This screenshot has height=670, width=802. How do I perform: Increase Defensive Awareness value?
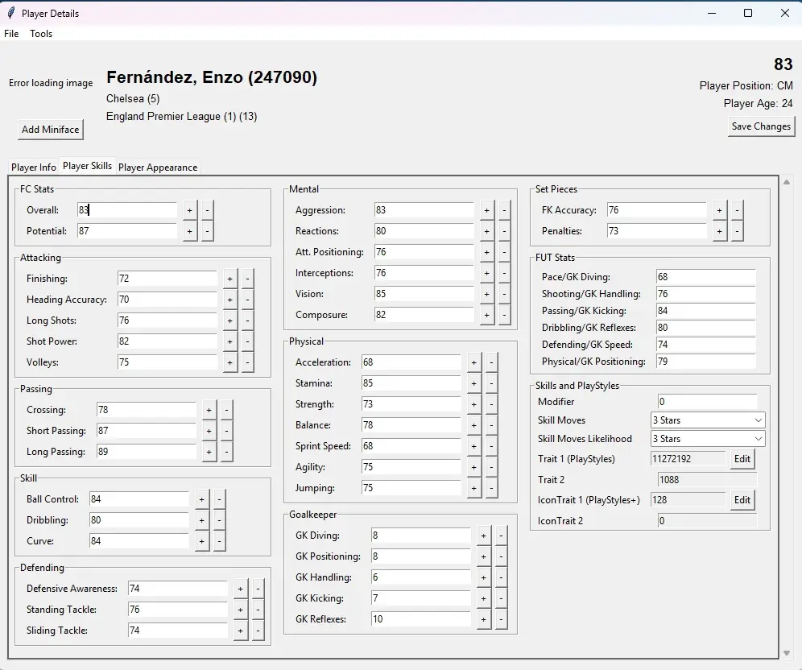click(240, 589)
